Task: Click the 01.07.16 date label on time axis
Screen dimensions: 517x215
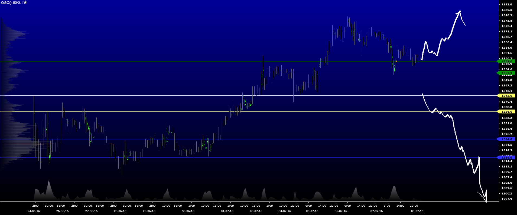Action: tap(227, 211)
